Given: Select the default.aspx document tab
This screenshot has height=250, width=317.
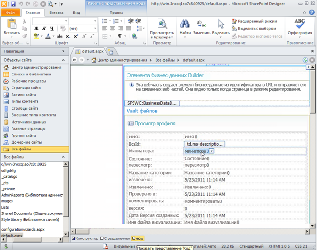Looking at the screenshot, I should [89, 51].
